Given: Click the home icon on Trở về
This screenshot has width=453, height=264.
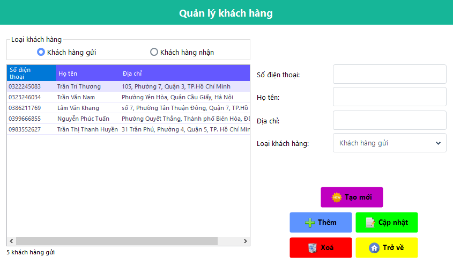Looking at the screenshot, I should pos(374,248).
